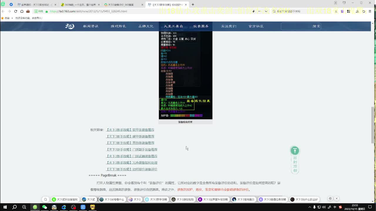This screenshot has width=376, height=211.
Task: Switch input language via the 中 indicator
Action: (335, 207)
